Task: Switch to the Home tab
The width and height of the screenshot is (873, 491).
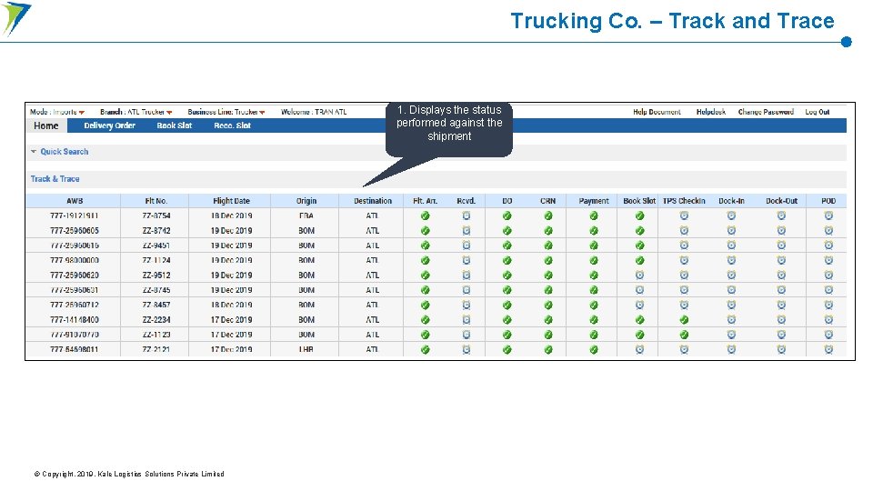Action: (x=46, y=125)
